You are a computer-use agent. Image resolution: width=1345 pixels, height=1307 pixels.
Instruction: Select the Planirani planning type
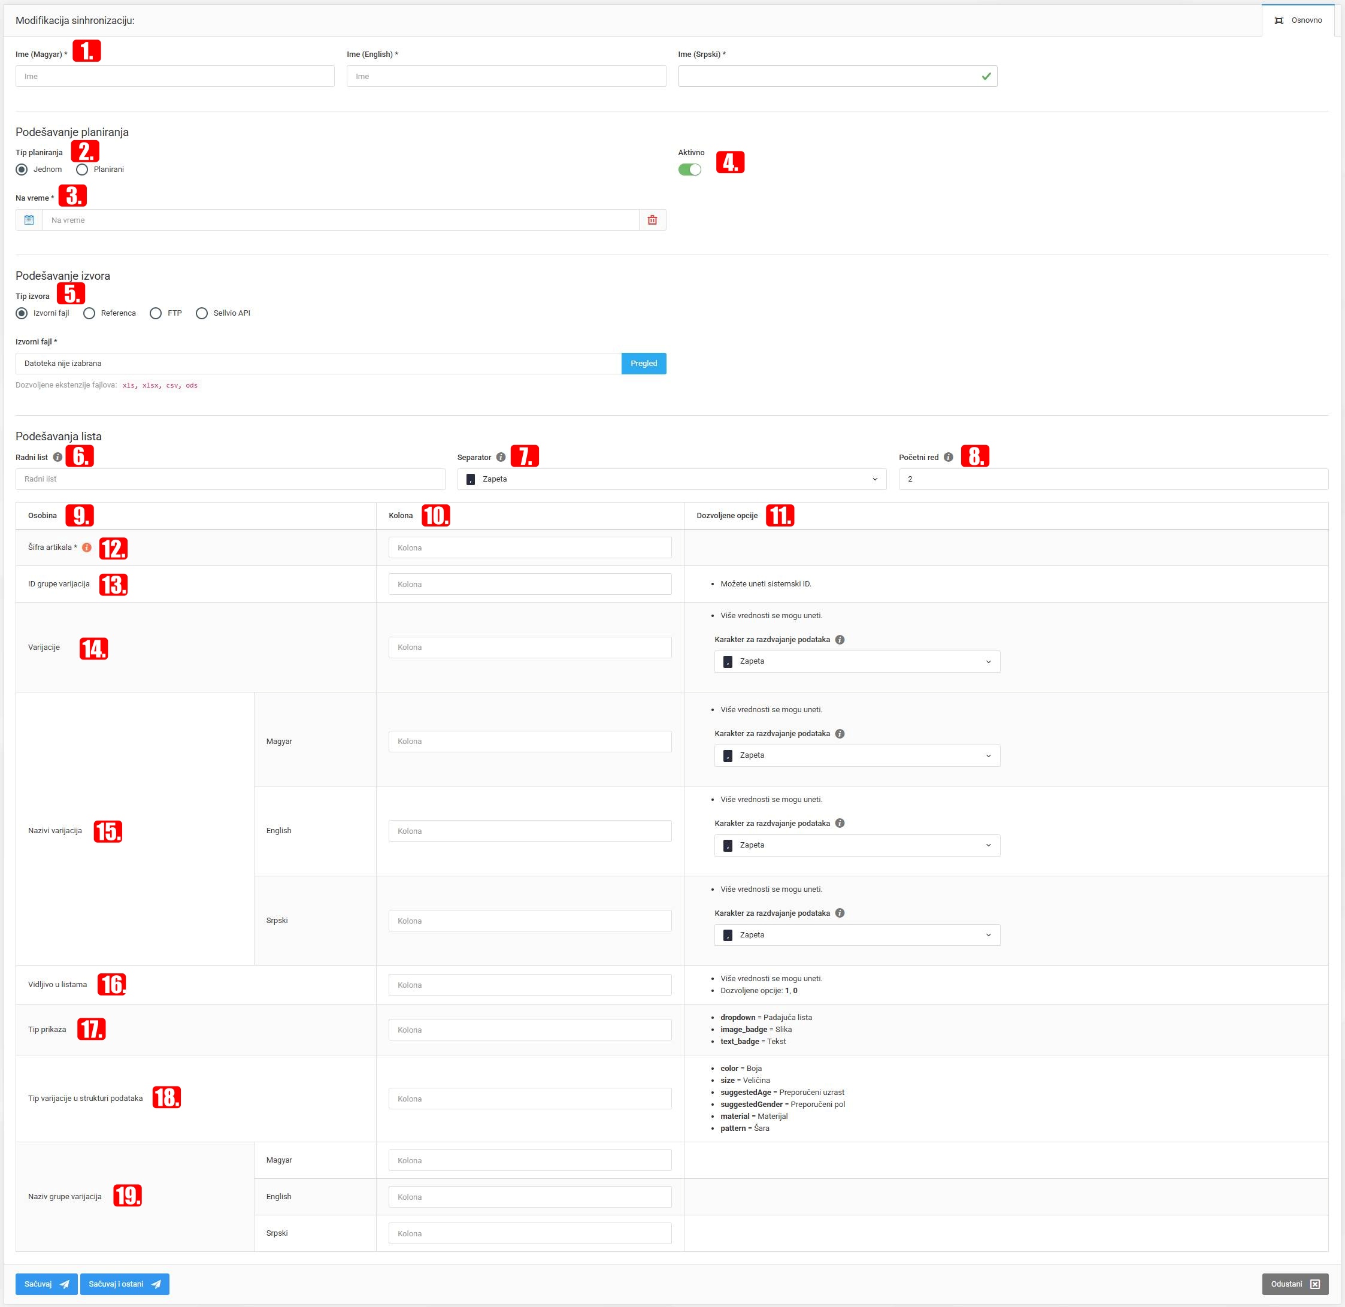pos(83,169)
